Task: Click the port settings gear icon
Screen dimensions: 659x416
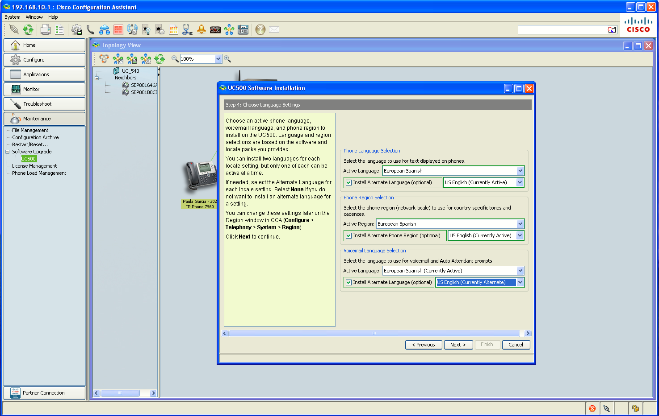Action: (160, 29)
